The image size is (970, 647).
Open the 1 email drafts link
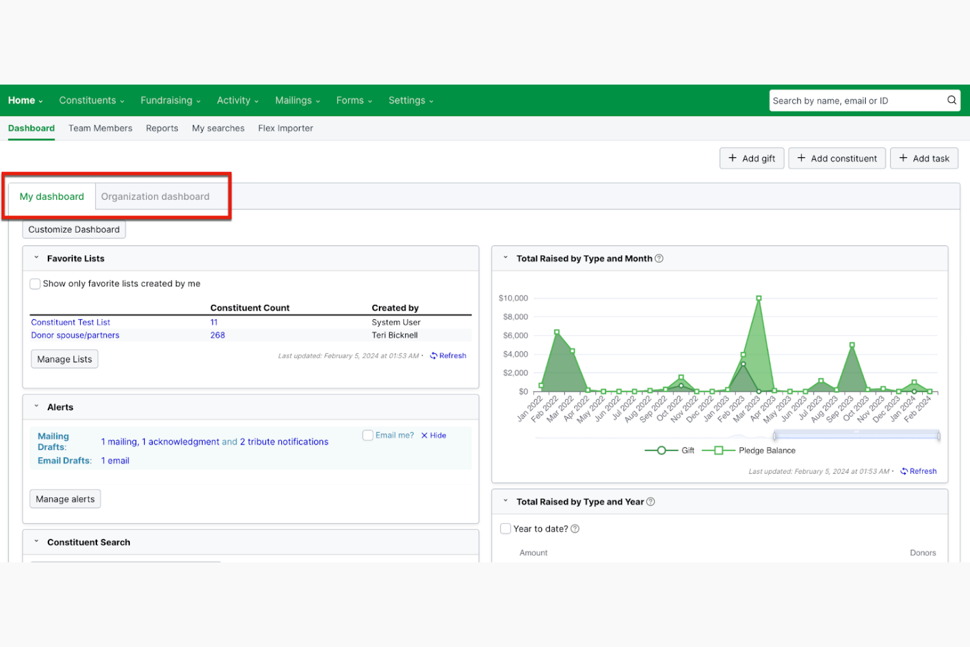[x=115, y=461]
